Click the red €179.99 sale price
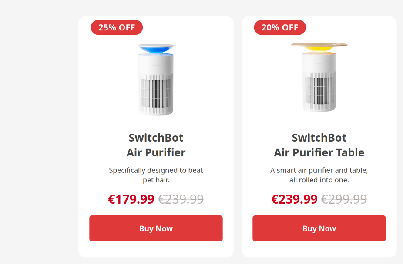 pyautogui.click(x=131, y=199)
